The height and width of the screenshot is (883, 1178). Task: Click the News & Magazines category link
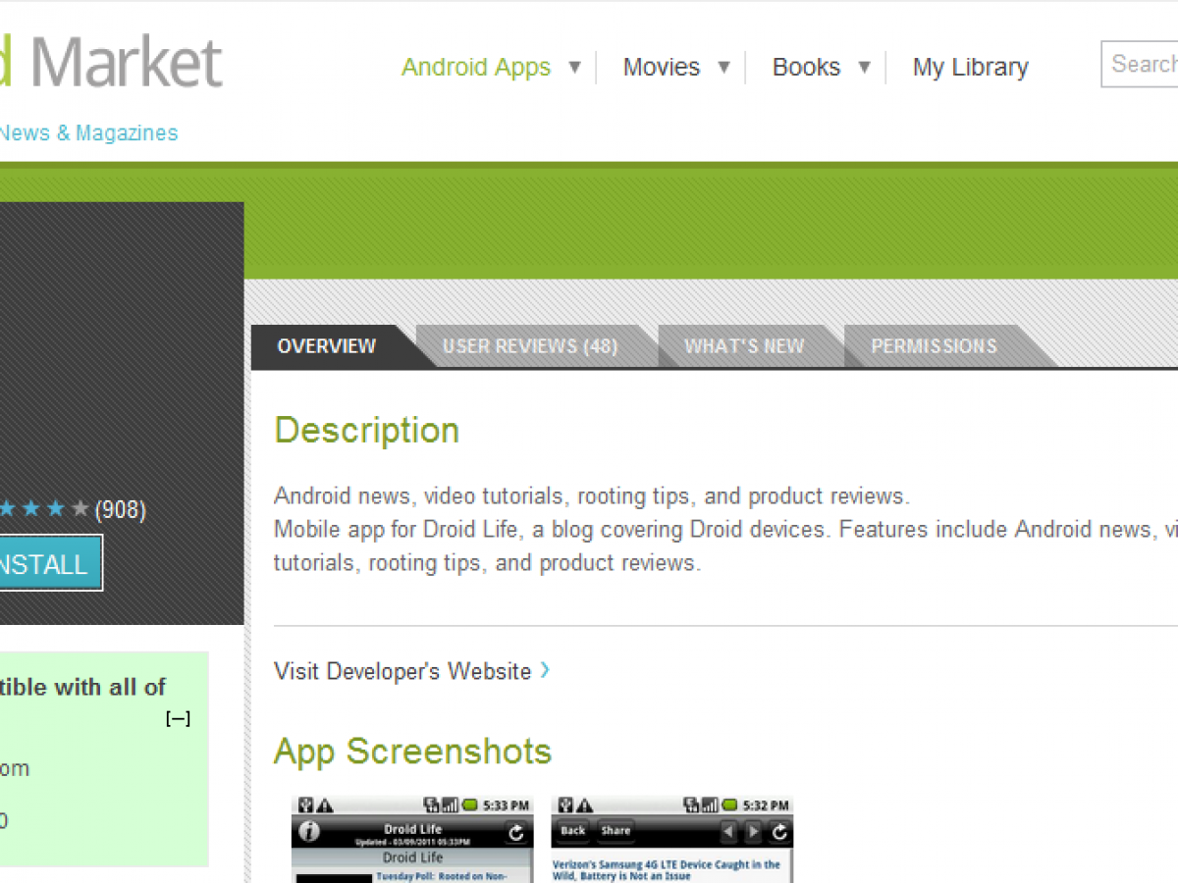(x=88, y=132)
